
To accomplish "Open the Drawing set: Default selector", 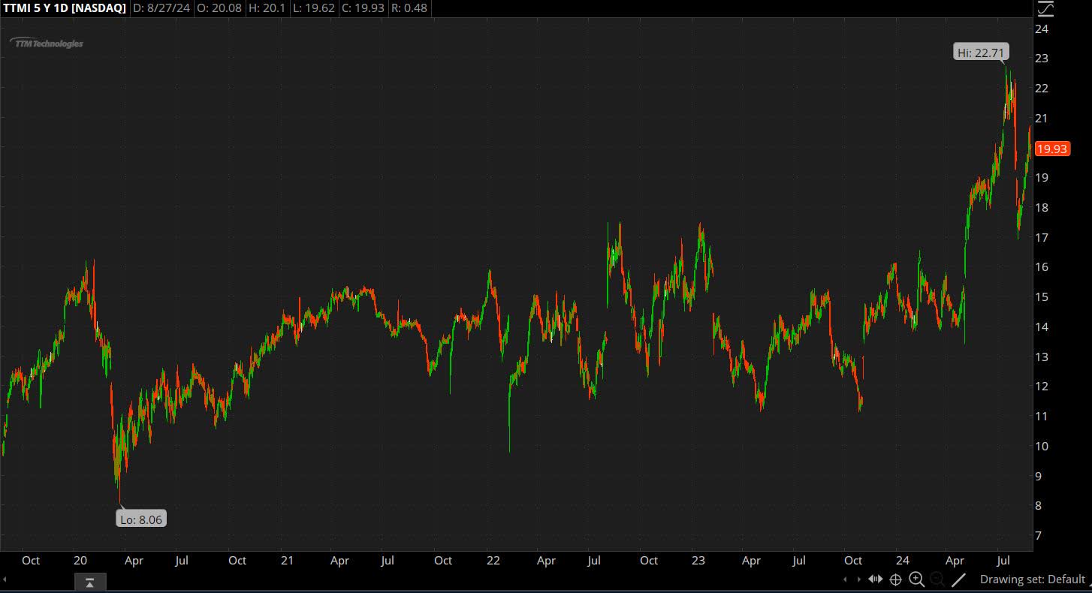I will point(1033,579).
